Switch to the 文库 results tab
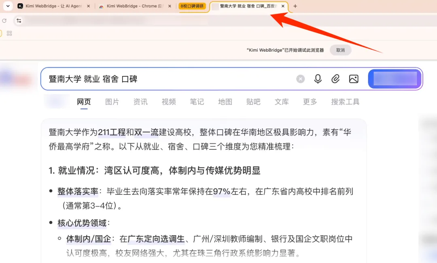Screen dimensions: 437x263 (282, 102)
